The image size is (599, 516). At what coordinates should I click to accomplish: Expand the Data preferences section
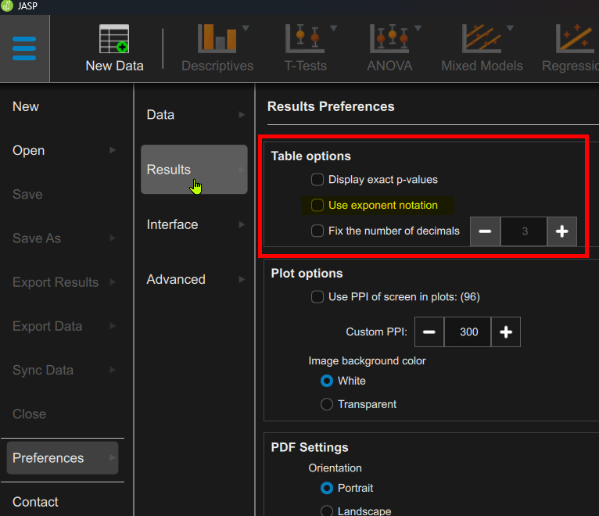click(194, 115)
